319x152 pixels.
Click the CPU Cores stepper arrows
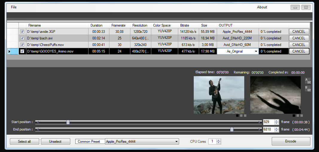point(219,142)
